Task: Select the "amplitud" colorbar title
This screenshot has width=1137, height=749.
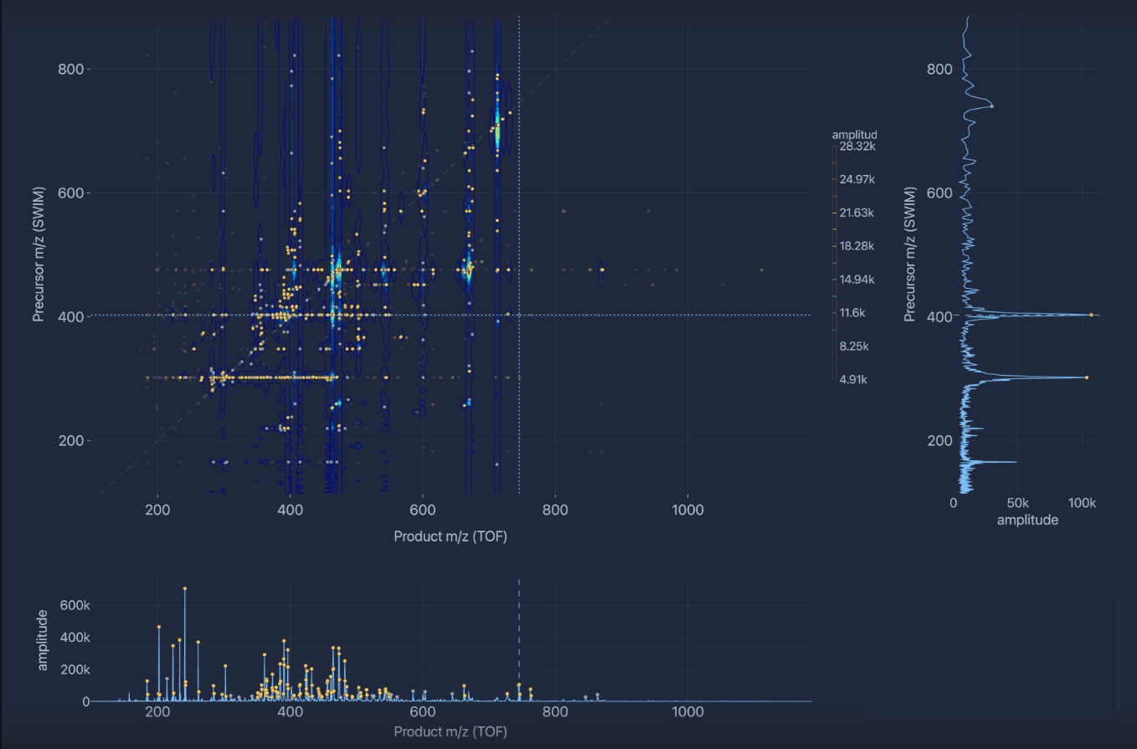Action: pos(854,135)
